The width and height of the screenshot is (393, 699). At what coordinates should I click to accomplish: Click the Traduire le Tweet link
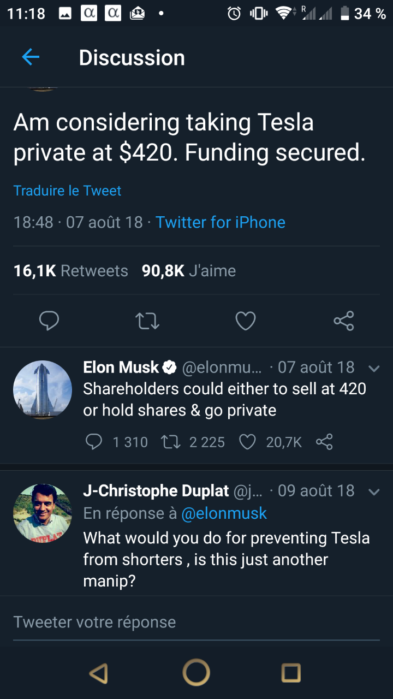click(x=67, y=191)
